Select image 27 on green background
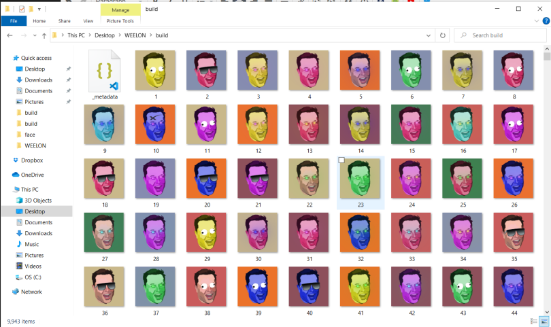The height and width of the screenshot is (327, 551). tap(104, 233)
